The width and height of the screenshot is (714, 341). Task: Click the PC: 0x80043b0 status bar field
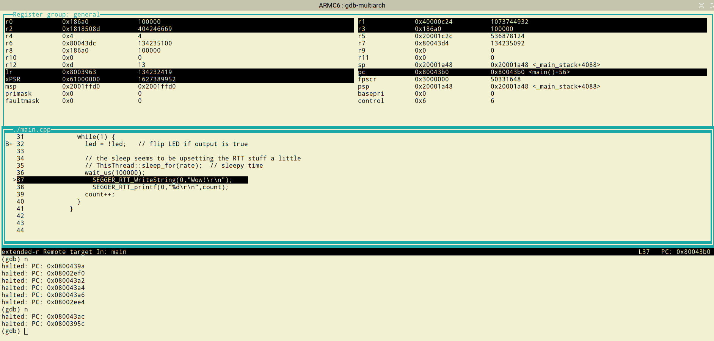click(685, 252)
